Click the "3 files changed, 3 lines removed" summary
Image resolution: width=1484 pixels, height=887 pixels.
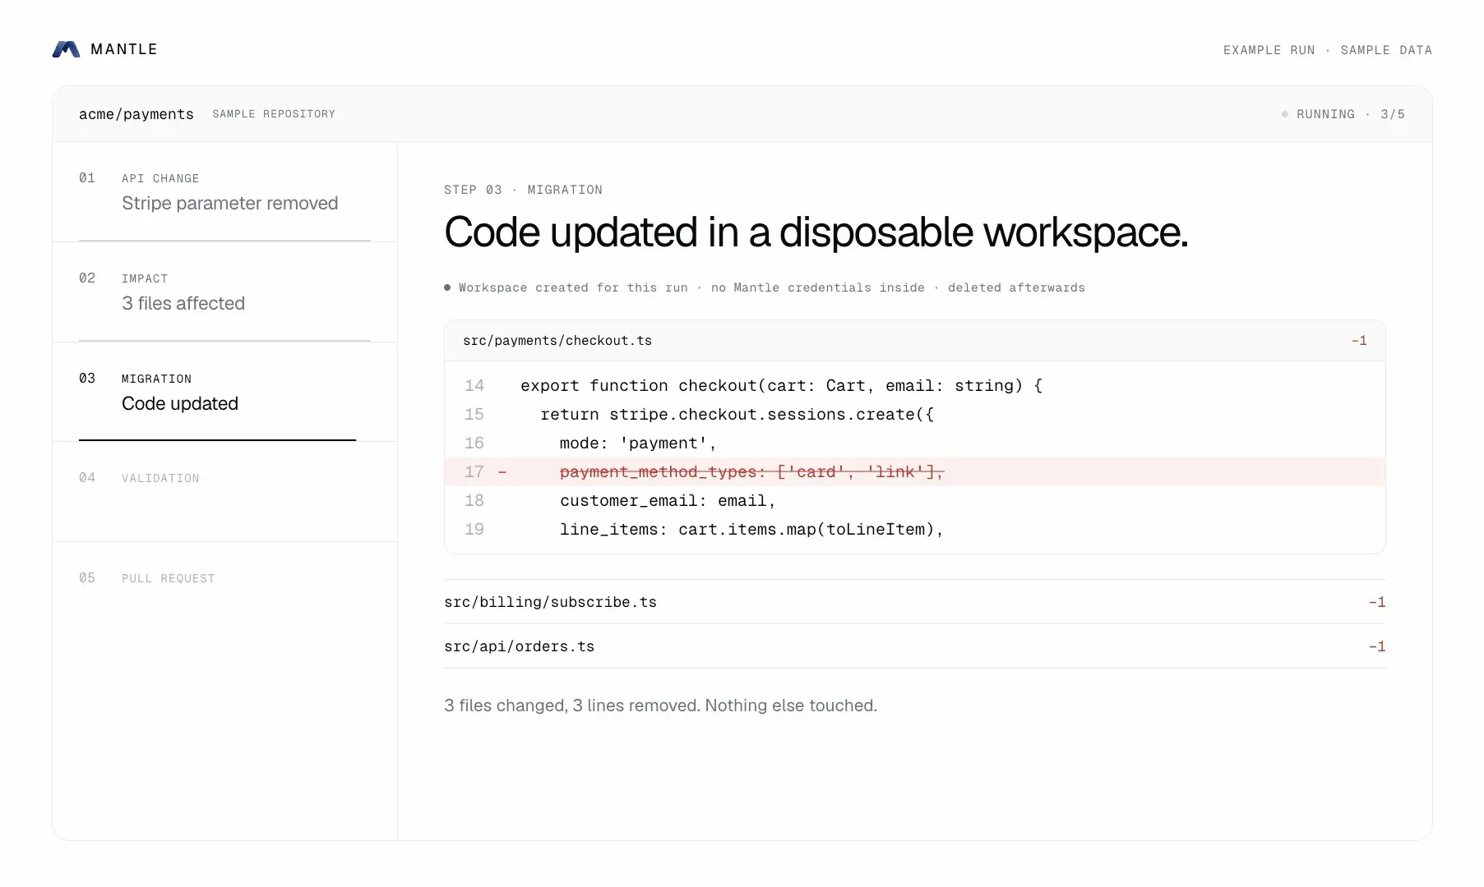pos(660,705)
